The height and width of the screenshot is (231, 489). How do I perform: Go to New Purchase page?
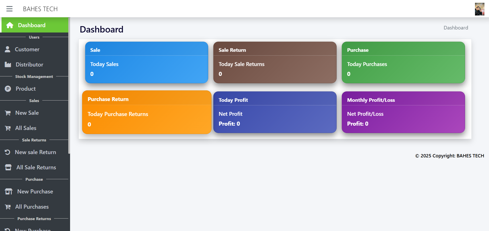click(34, 191)
